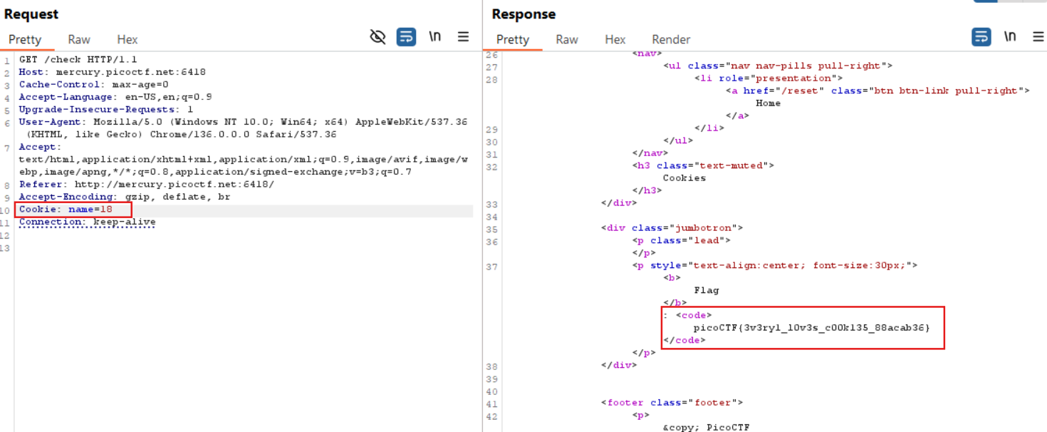Screen dimensions: 1047x432
Task: Select the Response Pretty tab
Action: (513, 40)
